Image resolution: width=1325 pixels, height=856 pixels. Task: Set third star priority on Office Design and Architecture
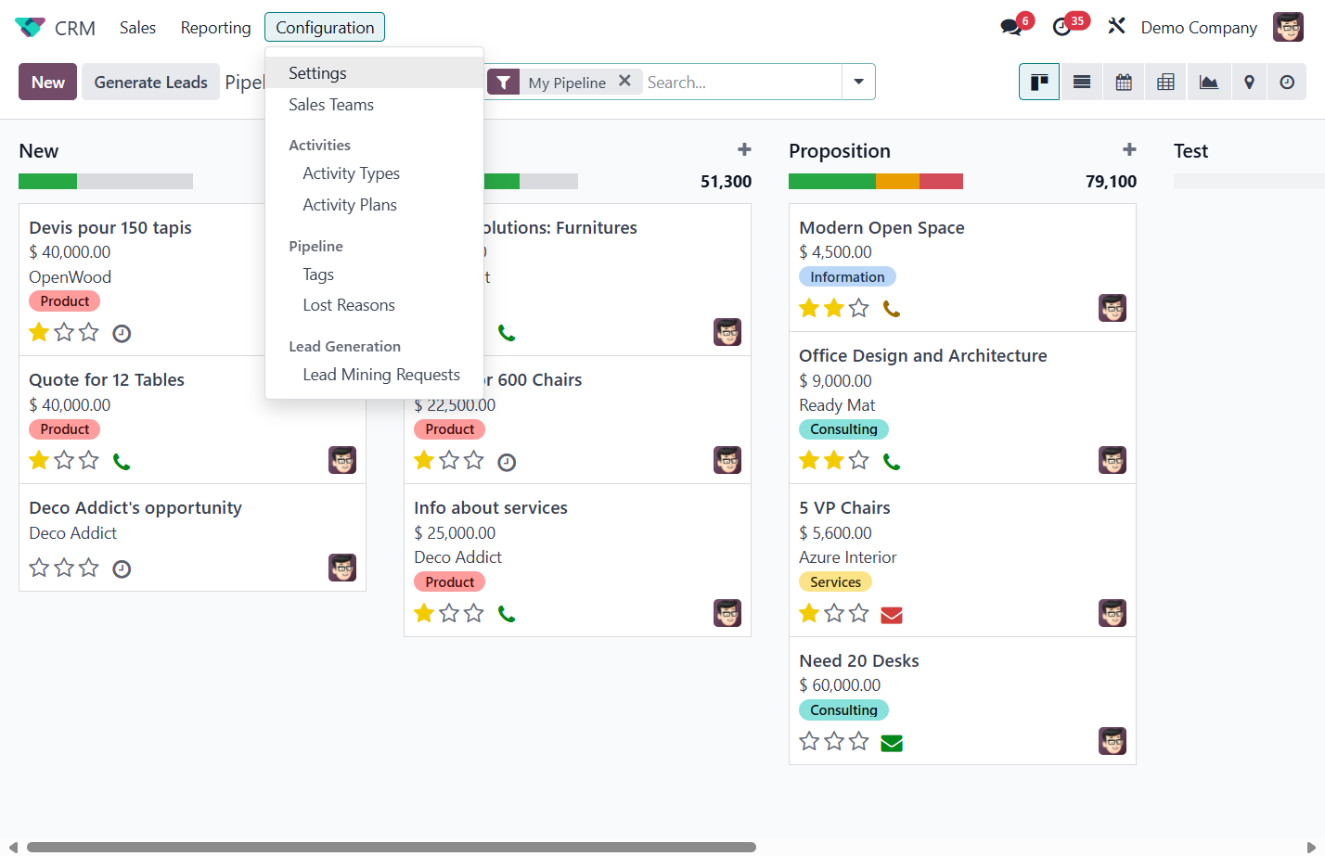coord(859,460)
